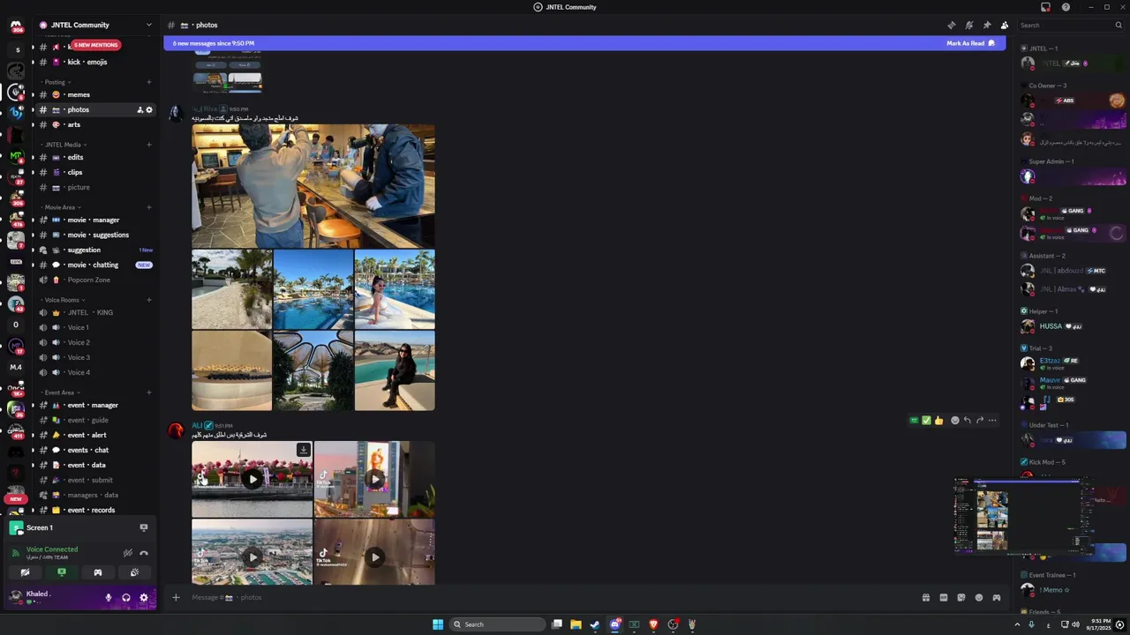Click Windows Start button in taskbar
The width and height of the screenshot is (1130, 635).
pos(438,624)
